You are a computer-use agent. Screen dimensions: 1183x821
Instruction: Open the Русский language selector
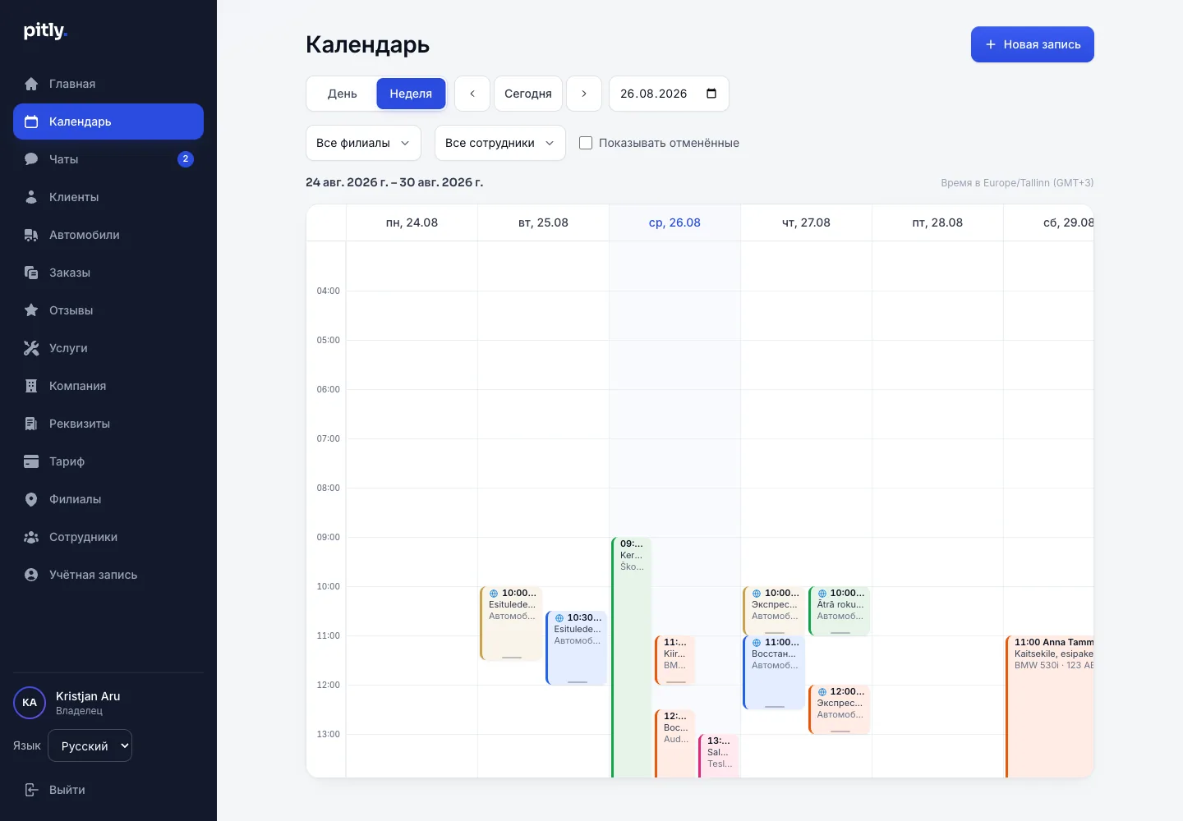90,745
